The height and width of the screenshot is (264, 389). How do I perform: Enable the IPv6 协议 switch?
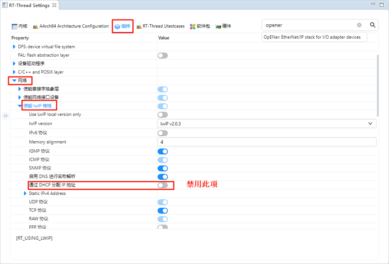pos(163,133)
